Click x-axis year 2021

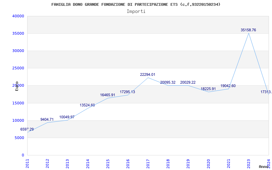(228, 164)
